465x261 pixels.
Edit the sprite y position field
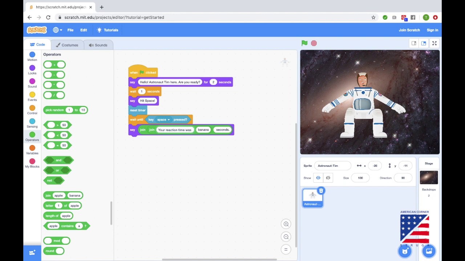405,166
